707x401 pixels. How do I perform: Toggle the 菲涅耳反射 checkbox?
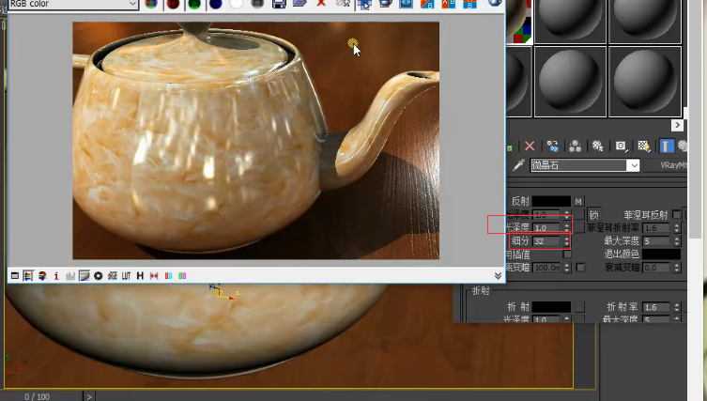(676, 214)
